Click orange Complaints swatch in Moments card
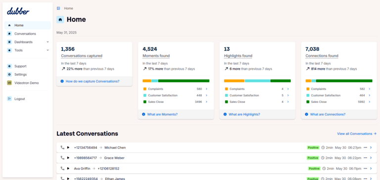The height and width of the screenshot is (180, 380). [x=144, y=89]
